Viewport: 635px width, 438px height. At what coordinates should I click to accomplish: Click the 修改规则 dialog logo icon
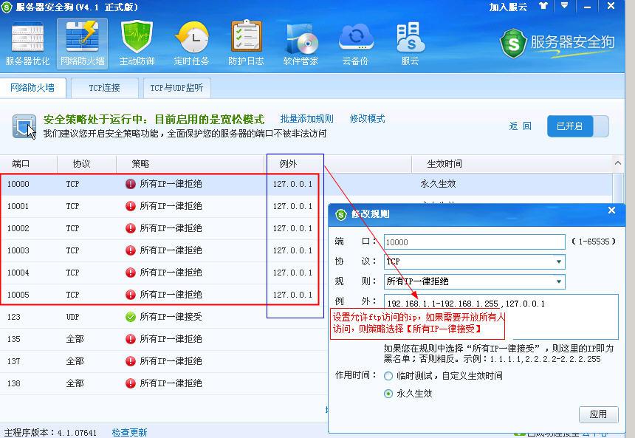tap(341, 214)
